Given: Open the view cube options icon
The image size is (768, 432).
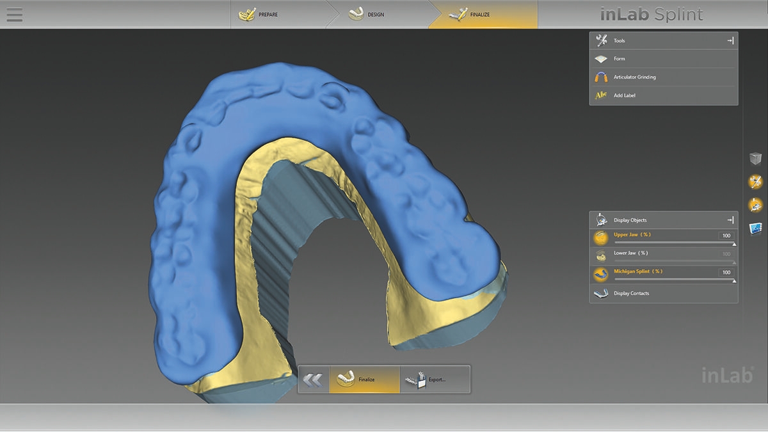Looking at the screenshot, I should pos(756,159).
